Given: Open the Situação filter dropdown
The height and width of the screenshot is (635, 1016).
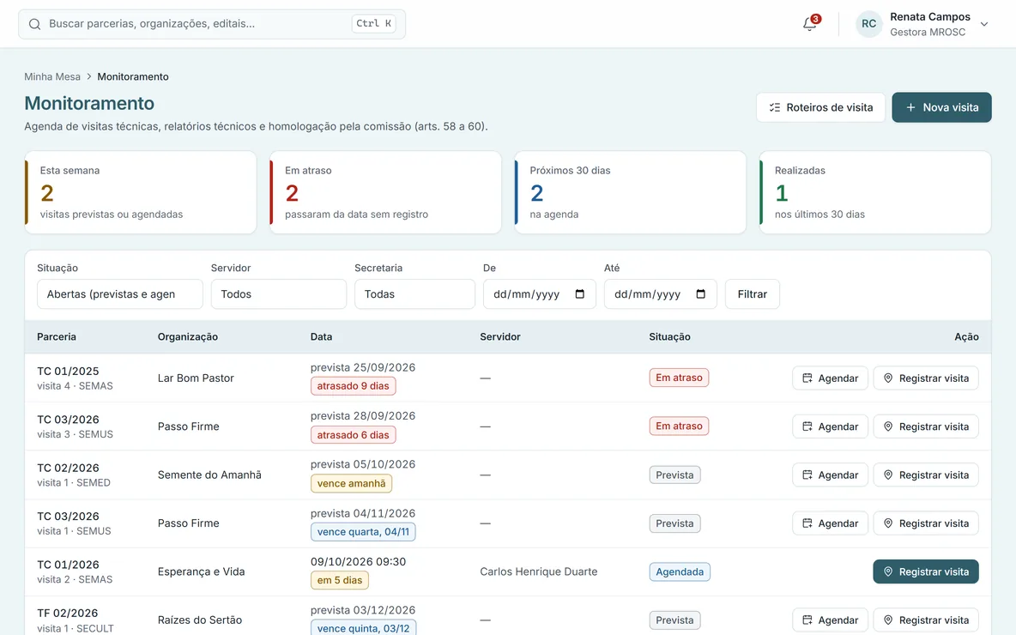Looking at the screenshot, I should (x=120, y=294).
